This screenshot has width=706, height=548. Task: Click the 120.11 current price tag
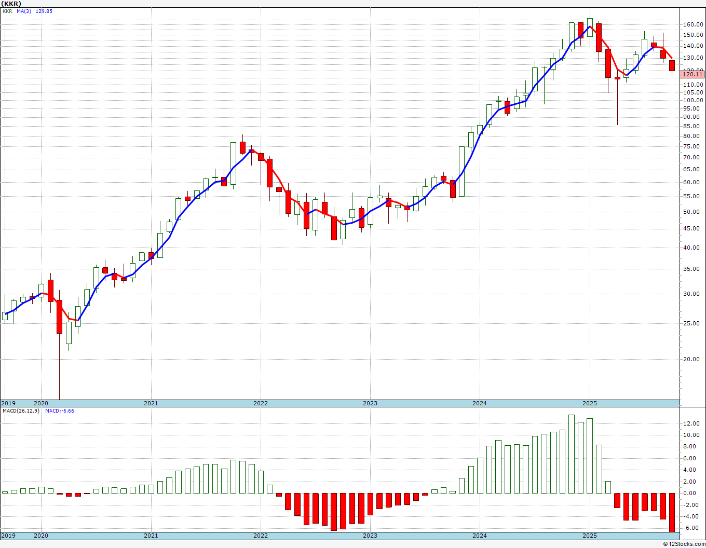point(693,75)
